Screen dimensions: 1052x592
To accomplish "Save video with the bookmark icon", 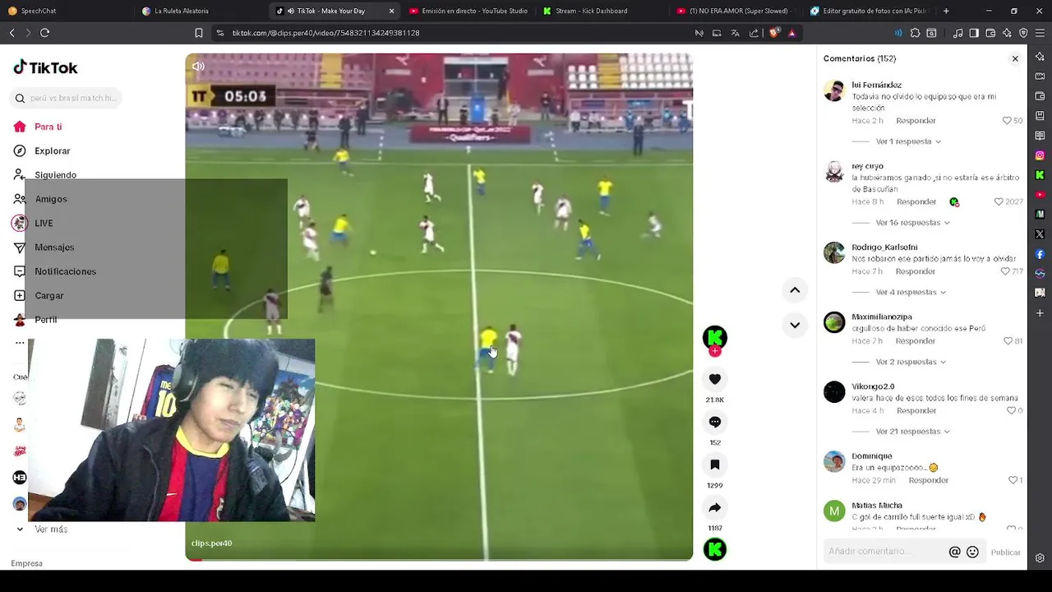I will [x=715, y=465].
